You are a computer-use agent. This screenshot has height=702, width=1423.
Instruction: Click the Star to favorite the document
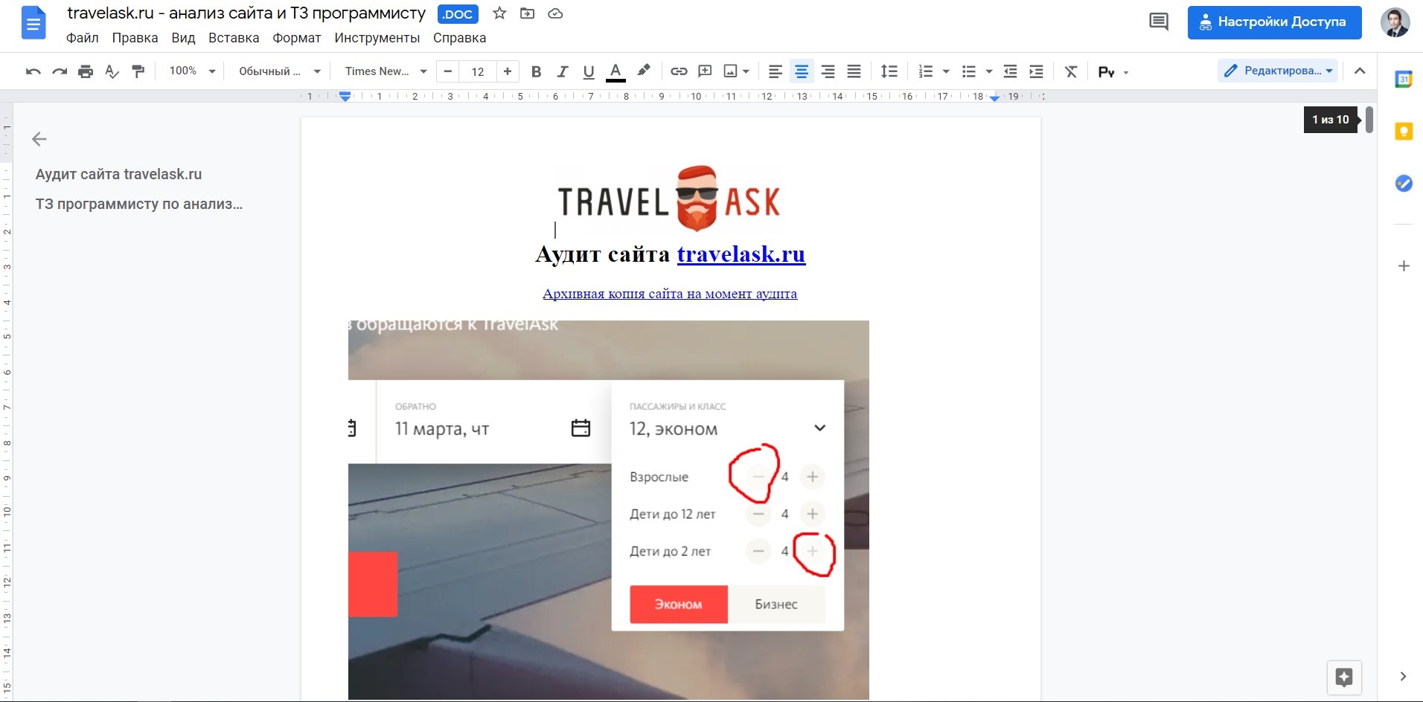click(x=499, y=13)
